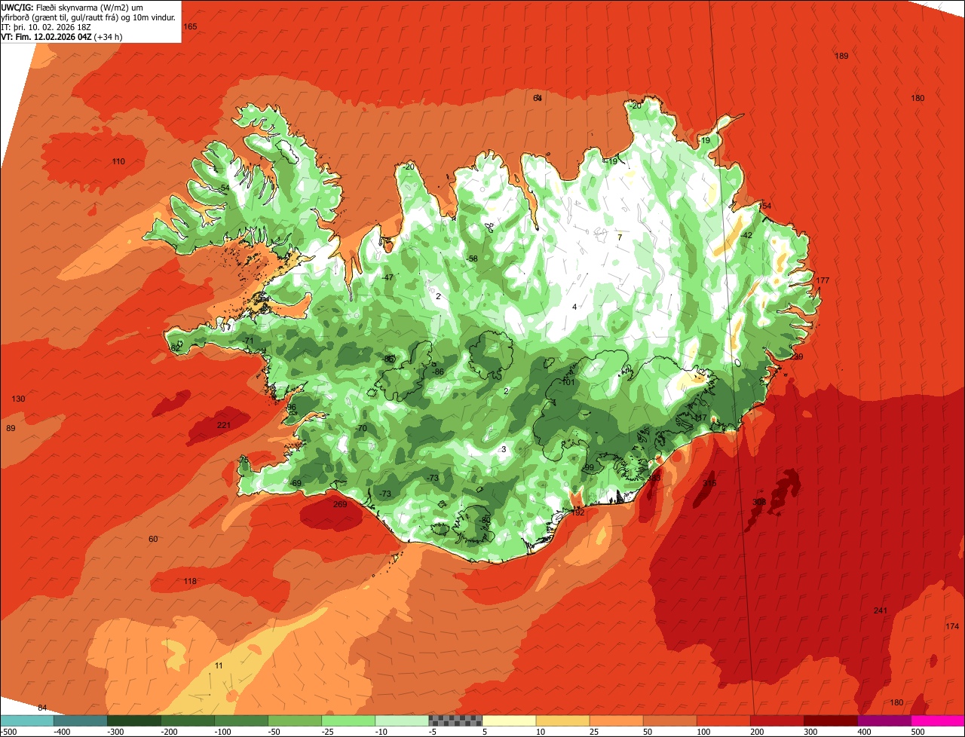Click the value 11 in the yellow band
Screen dimensions: 965x737
point(219,665)
